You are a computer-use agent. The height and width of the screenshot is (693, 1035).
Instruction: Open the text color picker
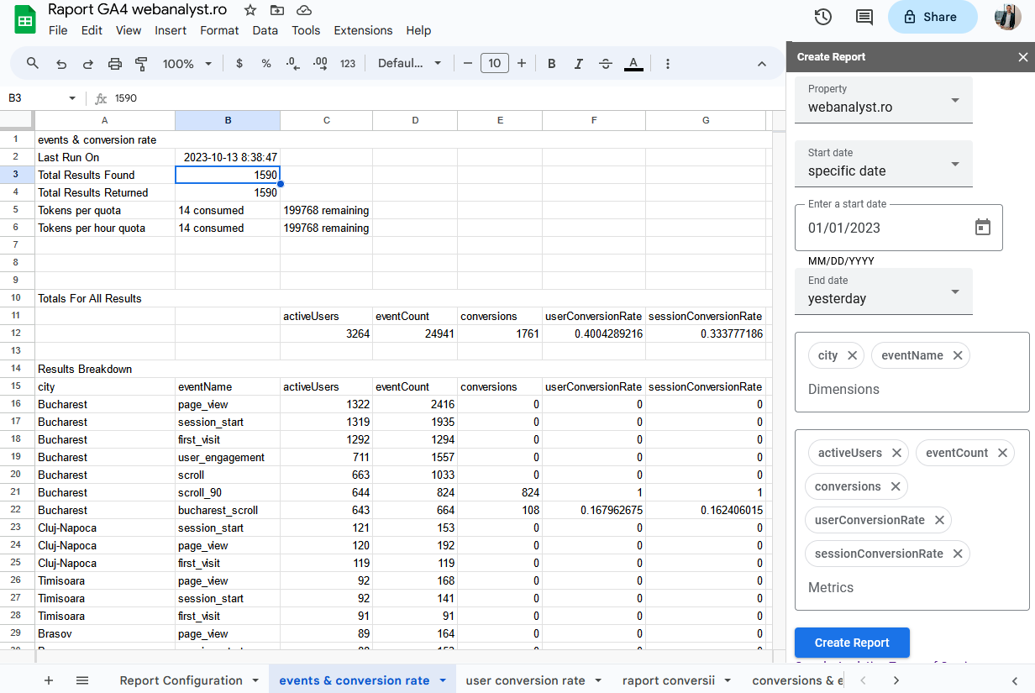coord(633,63)
